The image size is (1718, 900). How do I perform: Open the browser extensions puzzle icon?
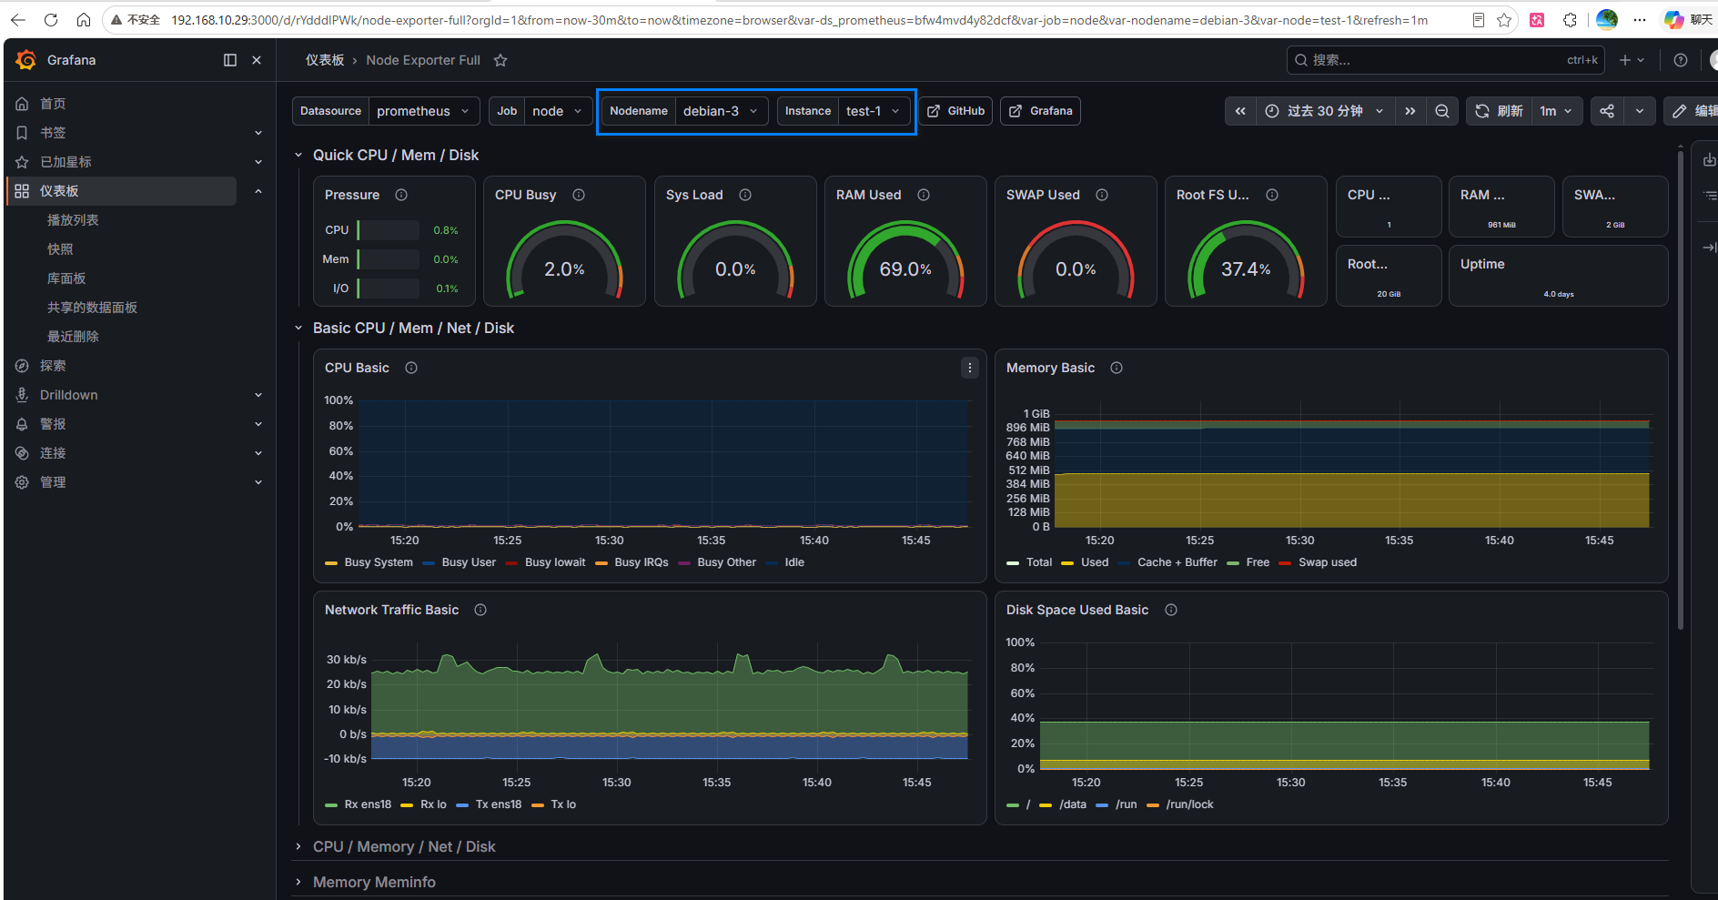pos(1570,20)
